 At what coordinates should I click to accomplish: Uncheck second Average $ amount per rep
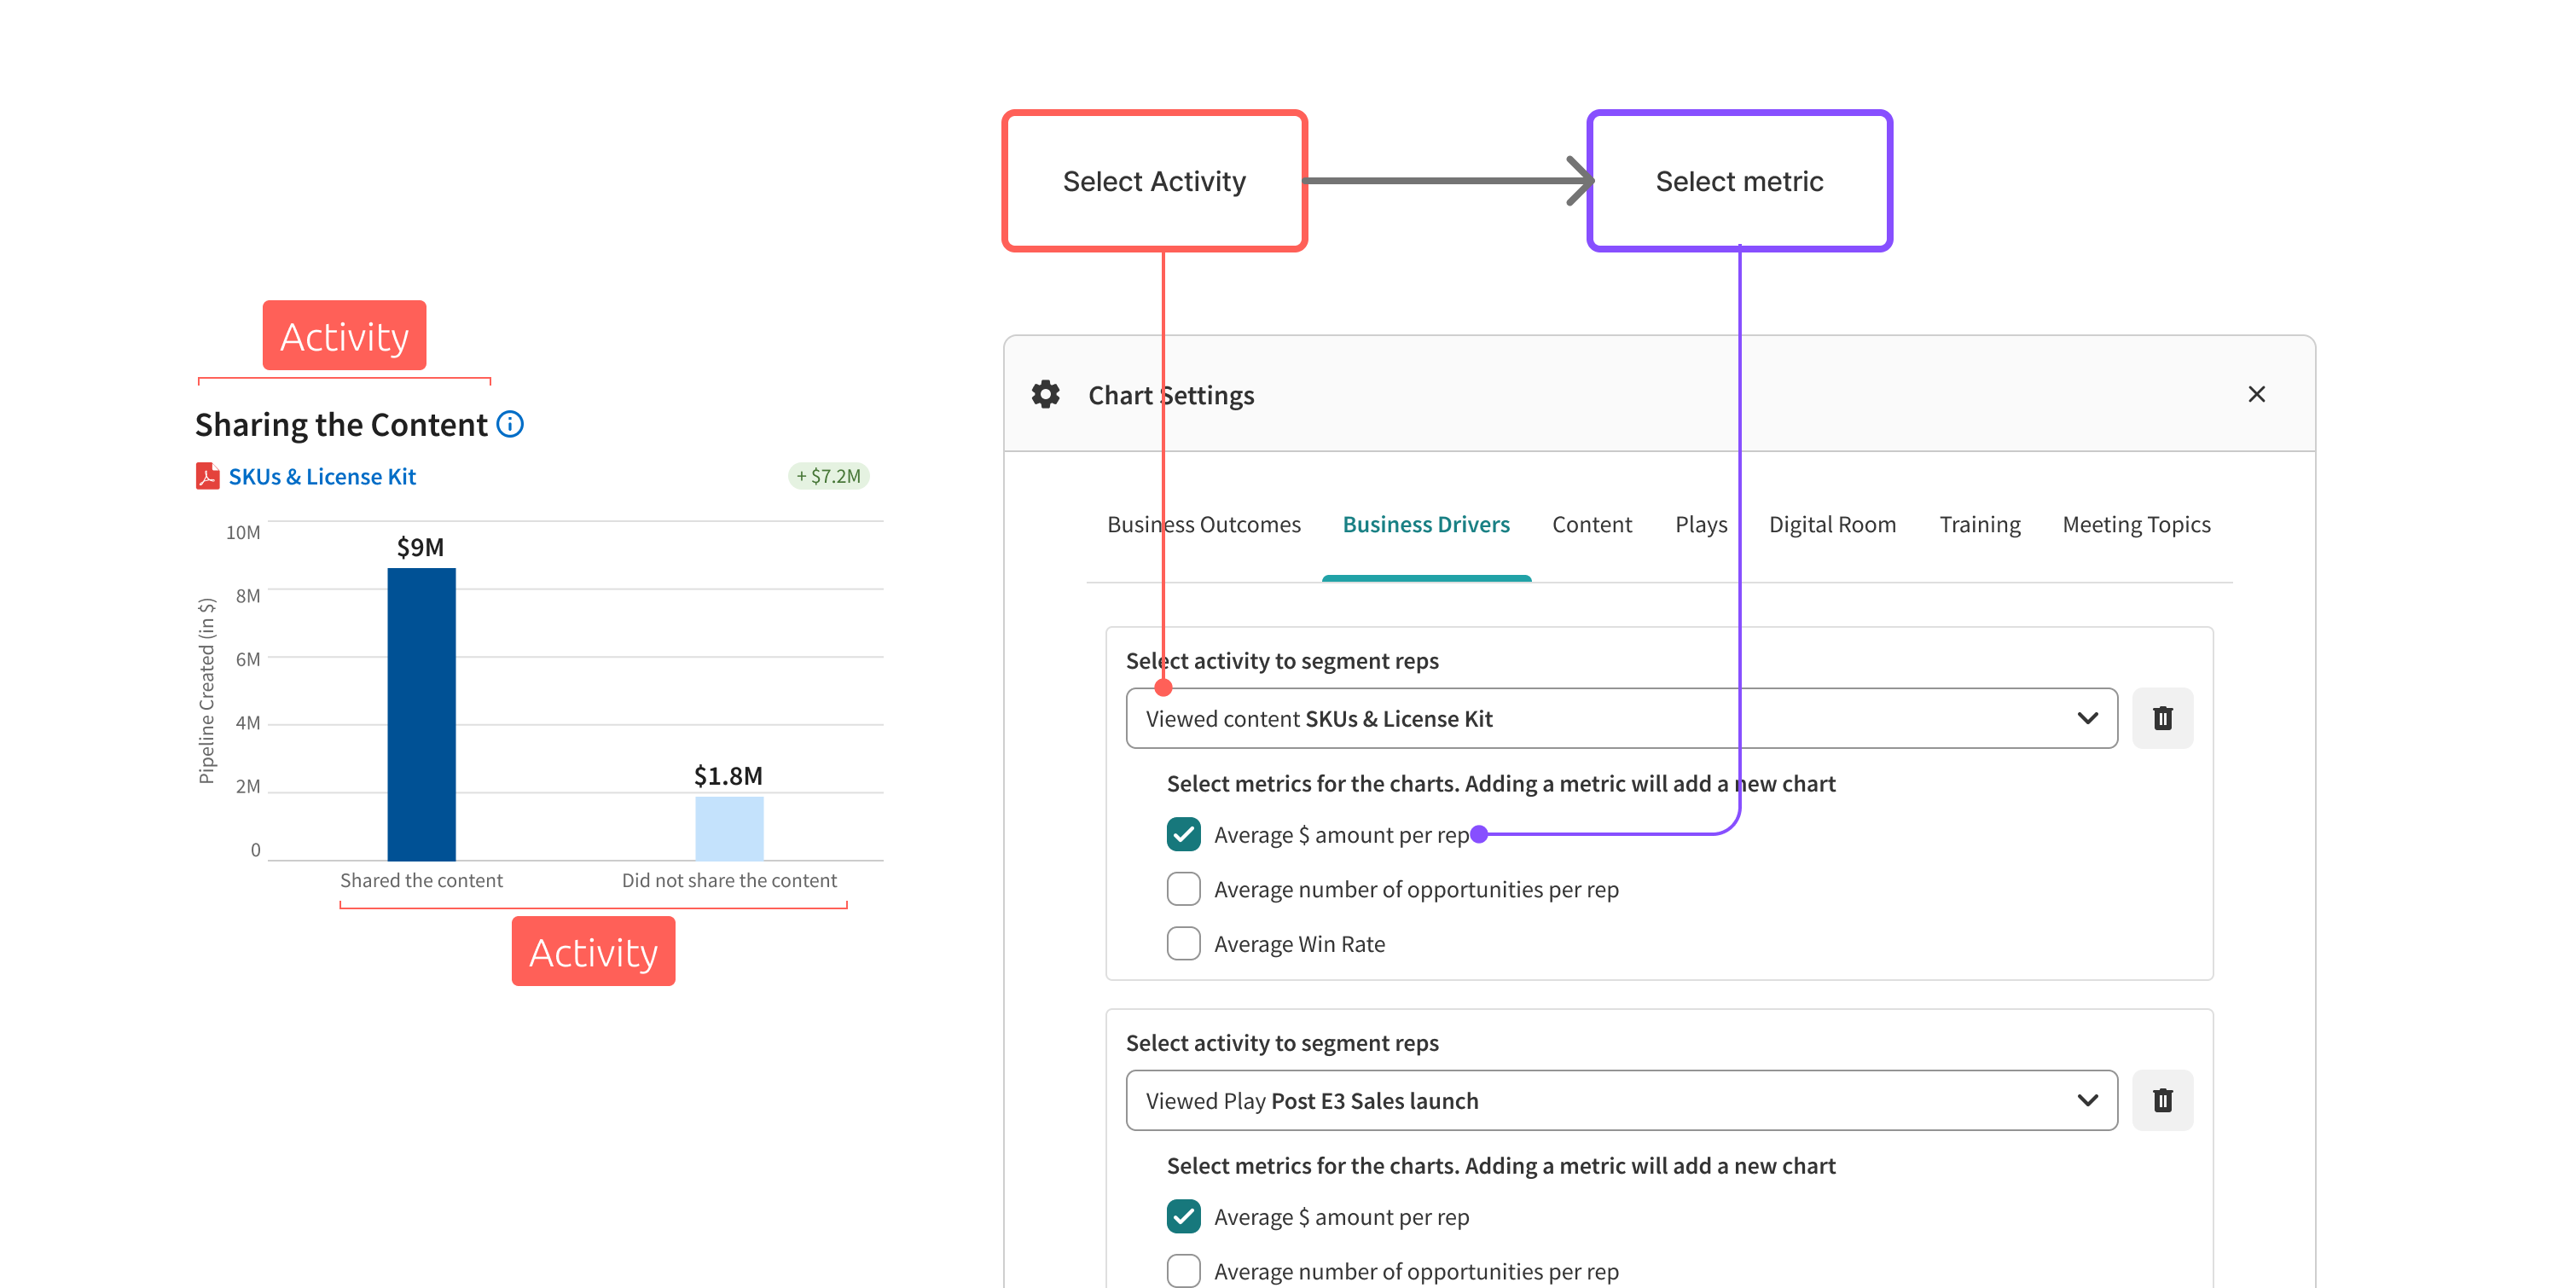(1183, 1216)
